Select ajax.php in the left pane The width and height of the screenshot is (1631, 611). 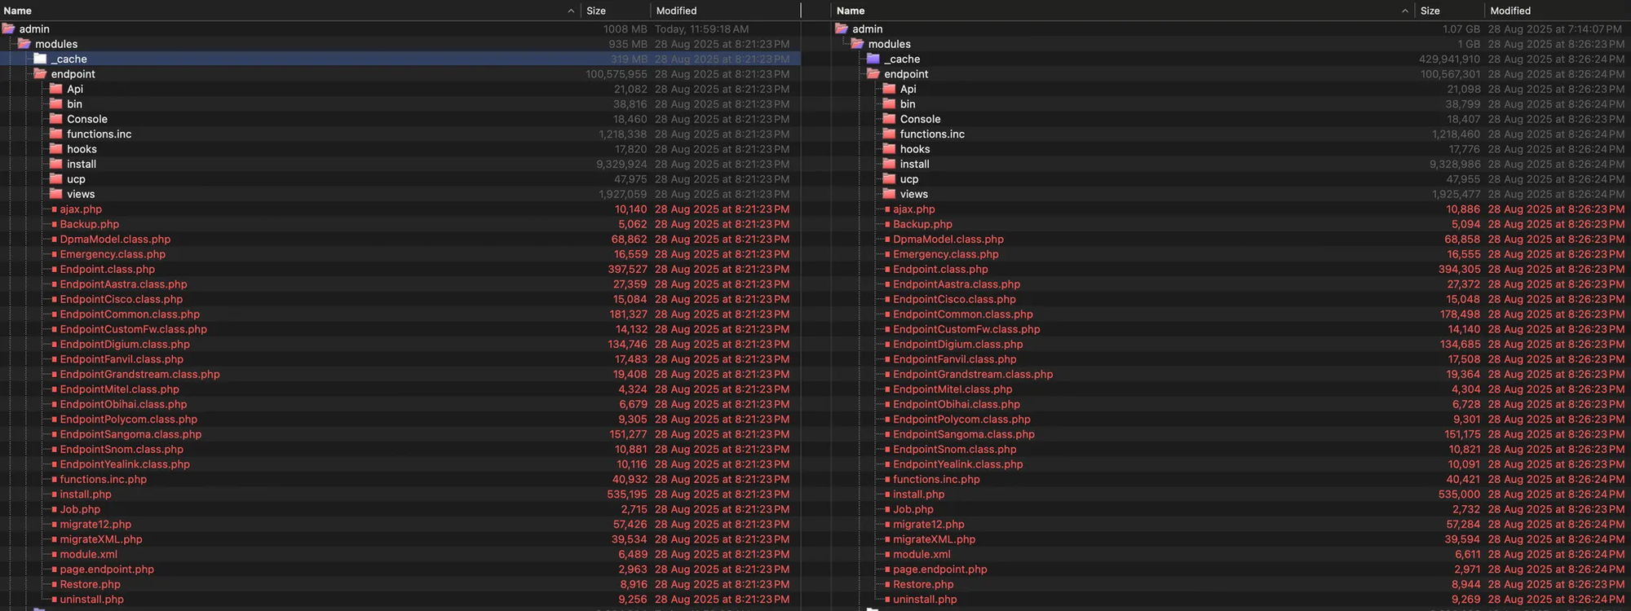click(81, 209)
